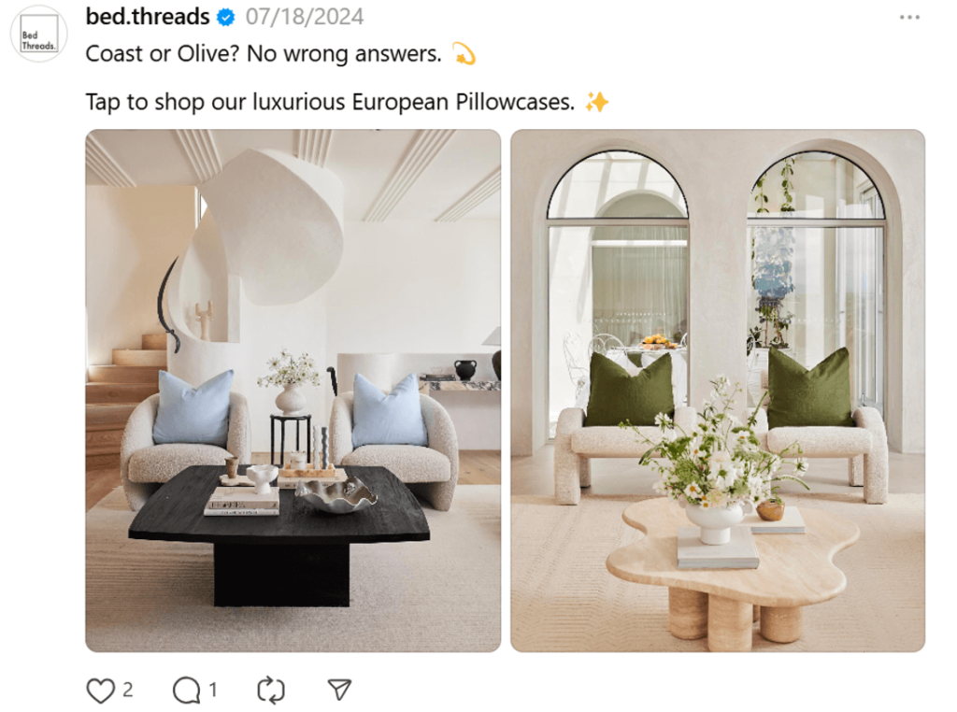Share the post with the paper-plane icon
This screenshot has height=712, width=957.
pyautogui.click(x=339, y=690)
